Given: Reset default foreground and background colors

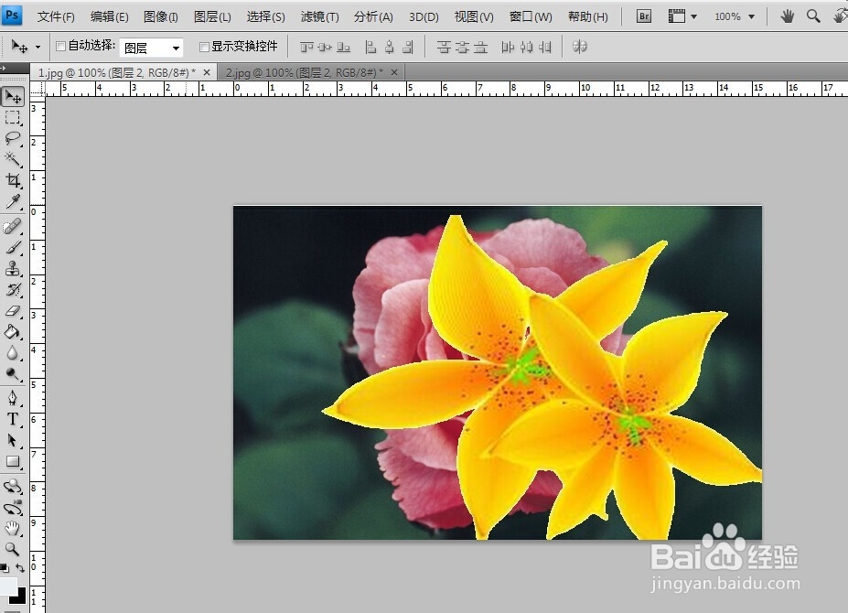Looking at the screenshot, I should coord(5,568).
